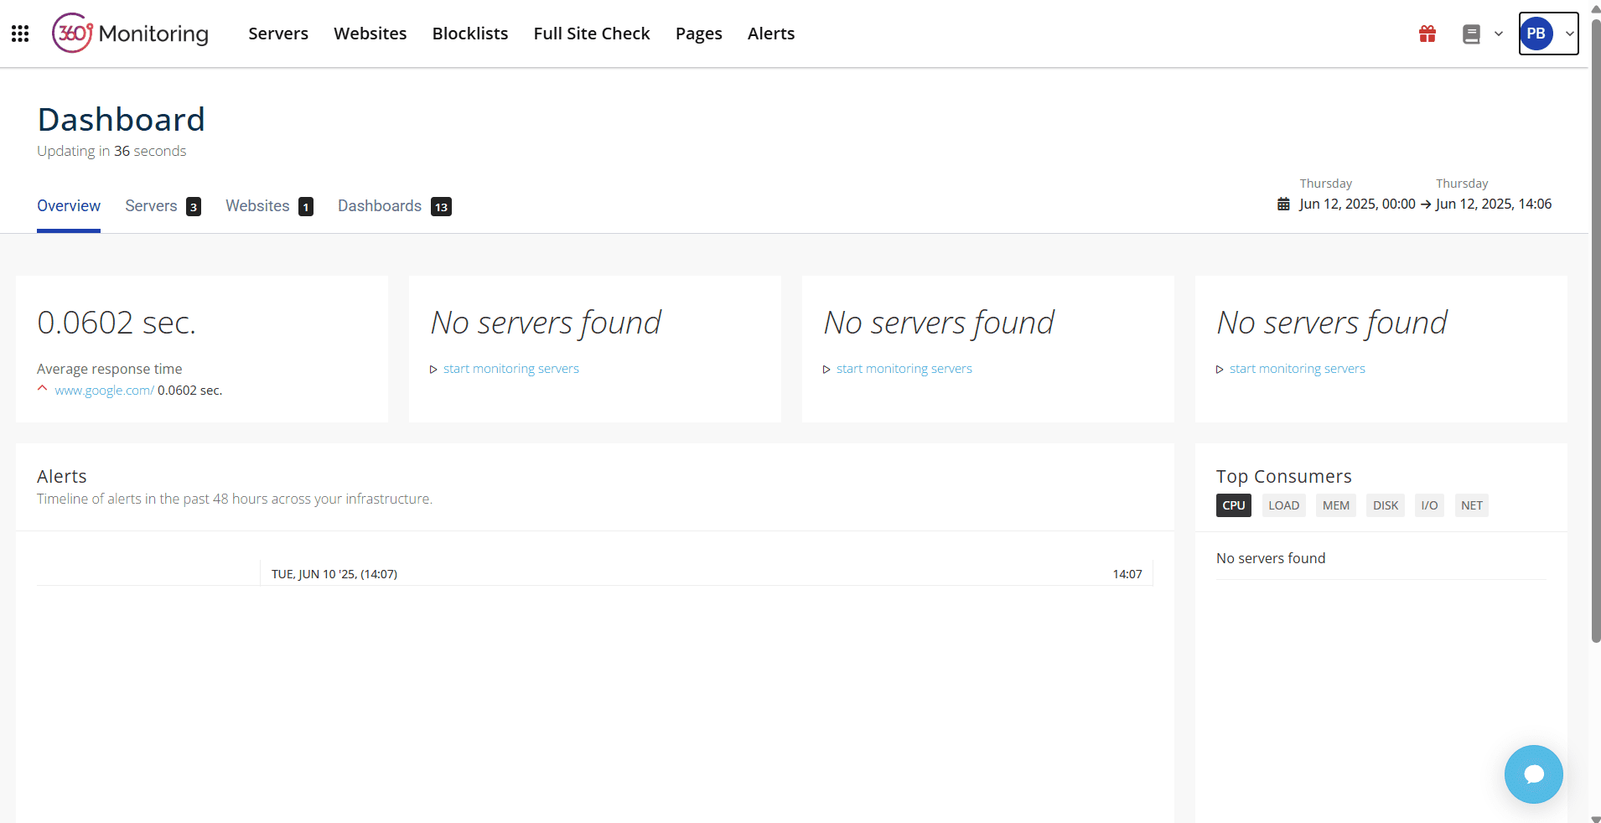
Task: Open the apps grid launcher icon
Action: (x=20, y=34)
